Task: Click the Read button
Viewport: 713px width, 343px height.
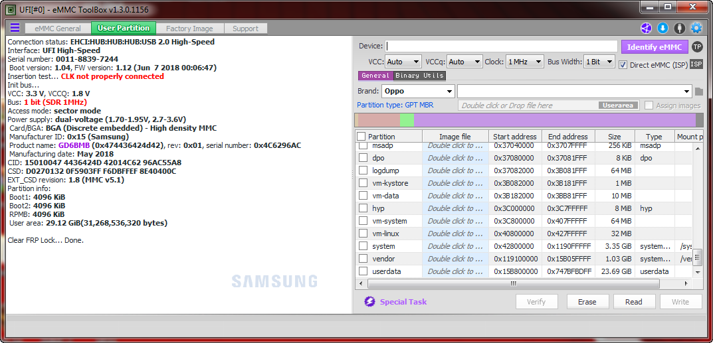Action: [x=634, y=302]
